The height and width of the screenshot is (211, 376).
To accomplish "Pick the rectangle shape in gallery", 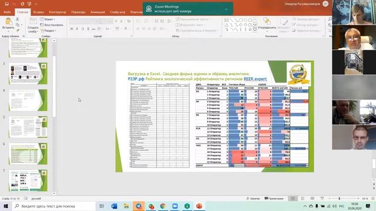I will click(241, 20).
